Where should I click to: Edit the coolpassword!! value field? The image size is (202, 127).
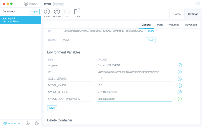[x=134, y=99]
